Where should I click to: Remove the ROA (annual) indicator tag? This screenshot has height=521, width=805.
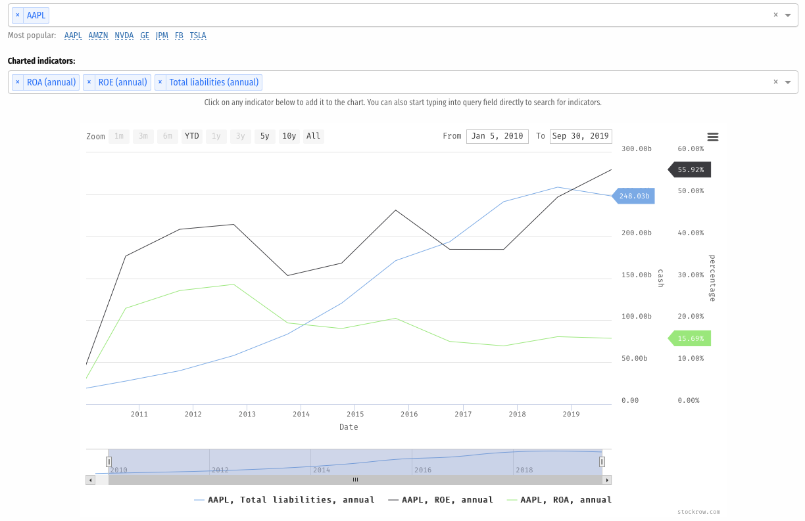[18, 82]
